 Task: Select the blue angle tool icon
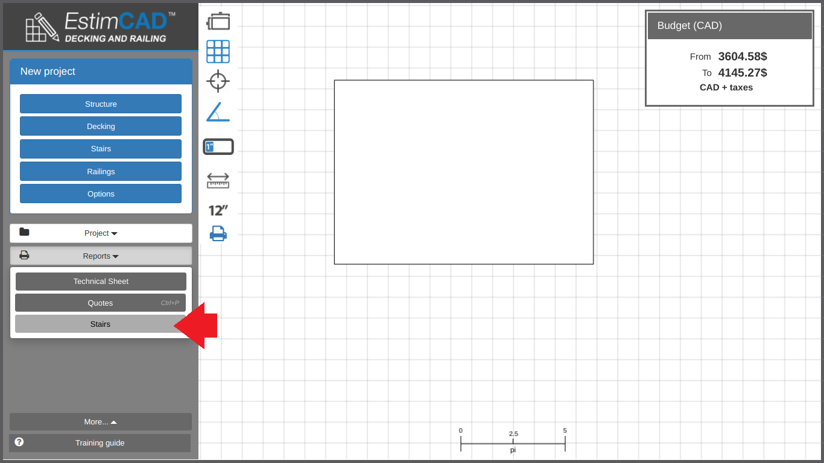(x=218, y=112)
